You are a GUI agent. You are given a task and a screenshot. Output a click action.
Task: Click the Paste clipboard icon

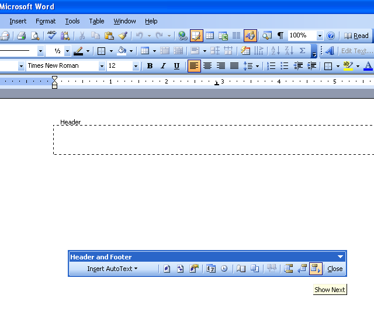[x=109, y=36]
